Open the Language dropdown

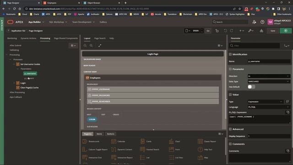pos(269,107)
